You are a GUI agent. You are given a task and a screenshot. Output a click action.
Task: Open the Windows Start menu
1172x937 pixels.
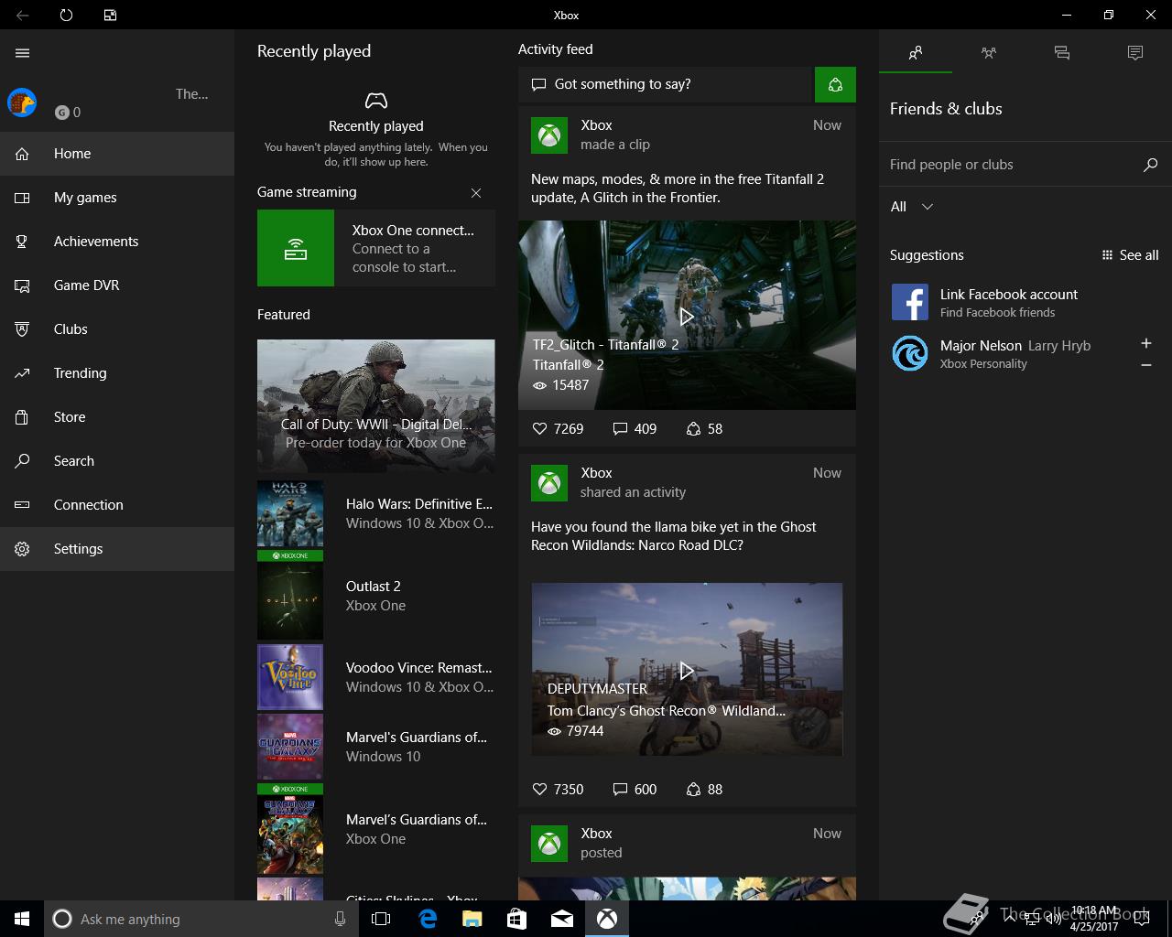[x=22, y=919]
